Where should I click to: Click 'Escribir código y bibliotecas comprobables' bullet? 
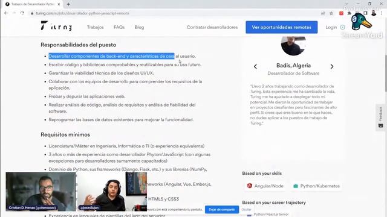(125, 64)
